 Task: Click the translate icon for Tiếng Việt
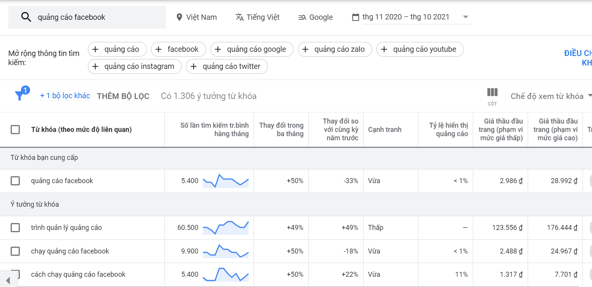tap(239, 17)
